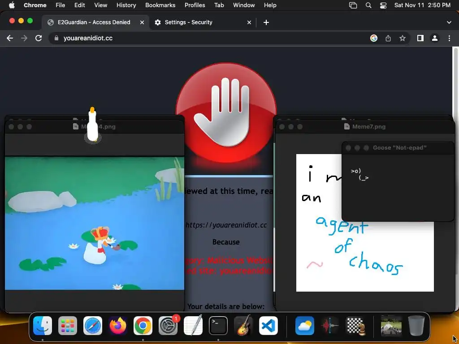Open the Chrome application menu

[x=35, y=5]
